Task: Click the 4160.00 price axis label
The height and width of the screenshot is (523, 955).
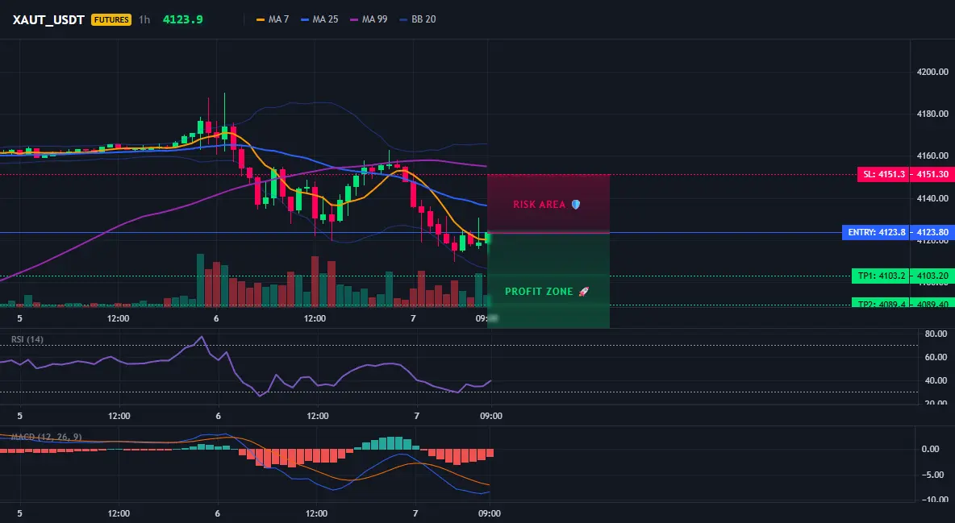Action: (932, 156)
